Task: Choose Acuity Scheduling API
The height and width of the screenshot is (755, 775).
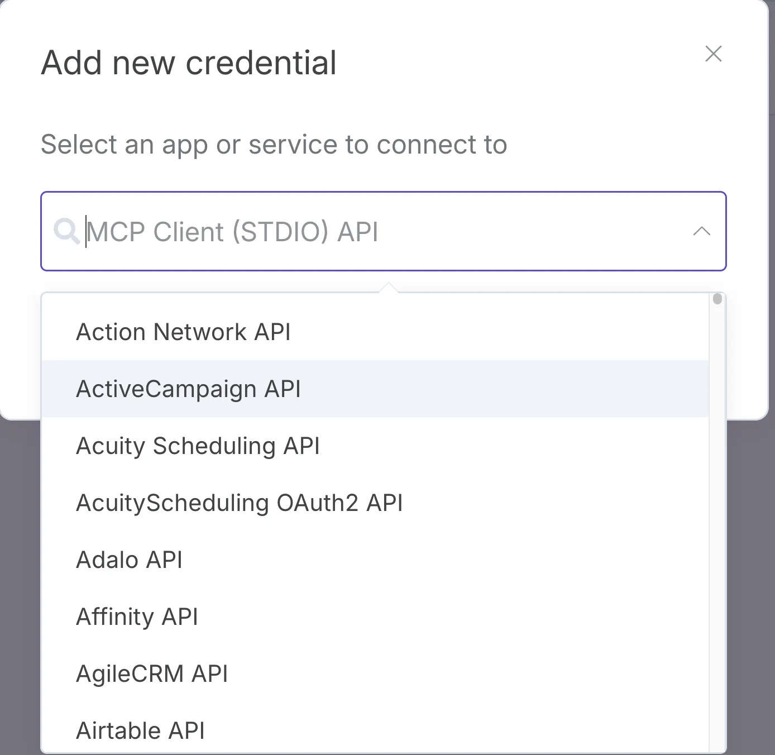Action: pos(198,446)
